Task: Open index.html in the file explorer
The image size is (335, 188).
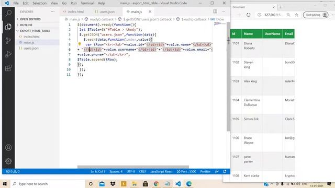Action: [31, 37]
